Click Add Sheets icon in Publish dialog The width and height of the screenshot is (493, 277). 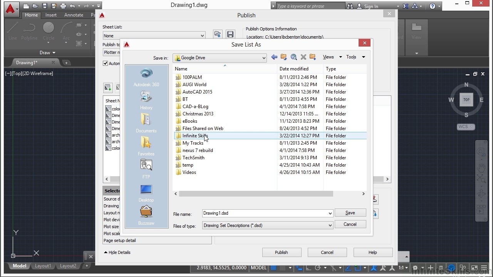[108, 87]
